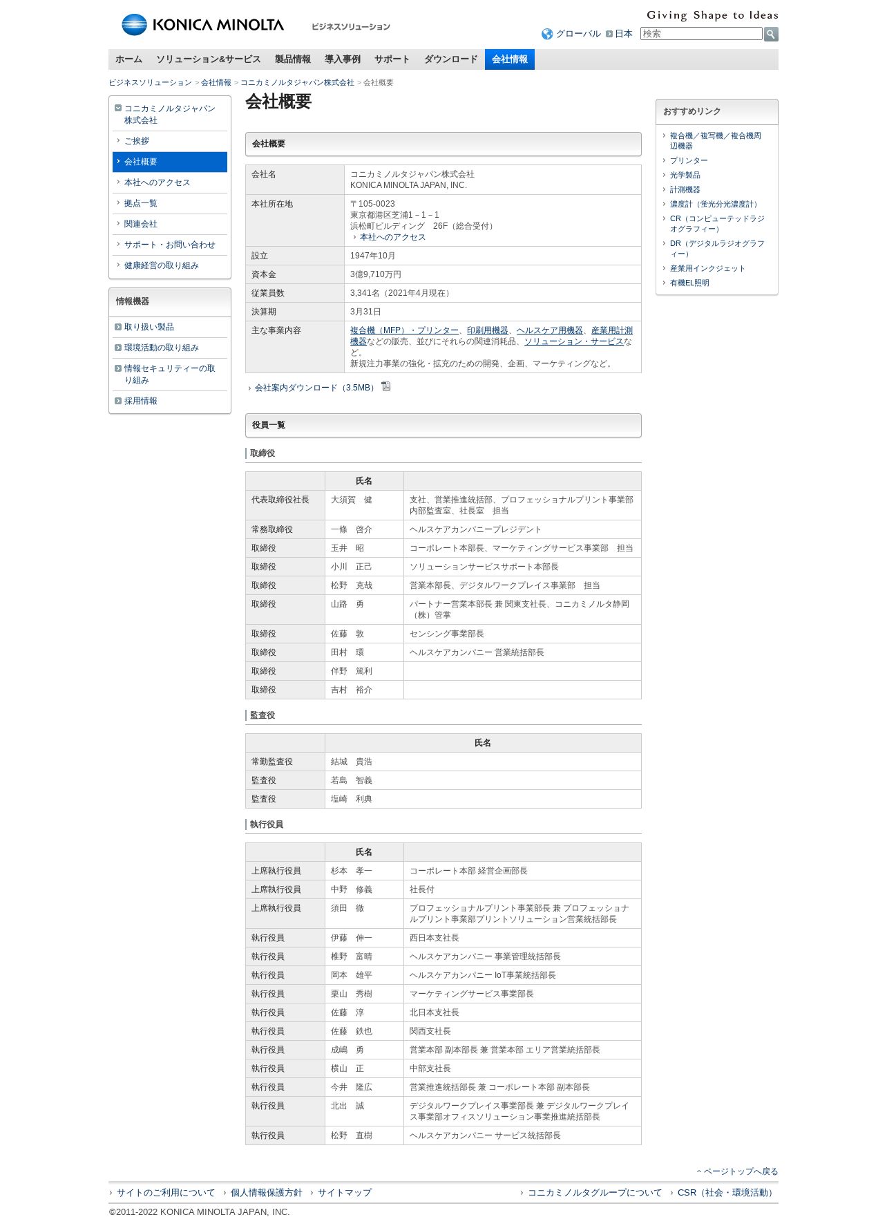The height and width of the screenshot is (1217, 887).
Task: Open 環境活動の取り組み link
Action: click(x=162, y=348)
